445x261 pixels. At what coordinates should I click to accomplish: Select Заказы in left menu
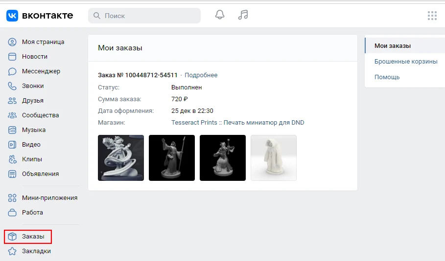click(x=28, y=237)
